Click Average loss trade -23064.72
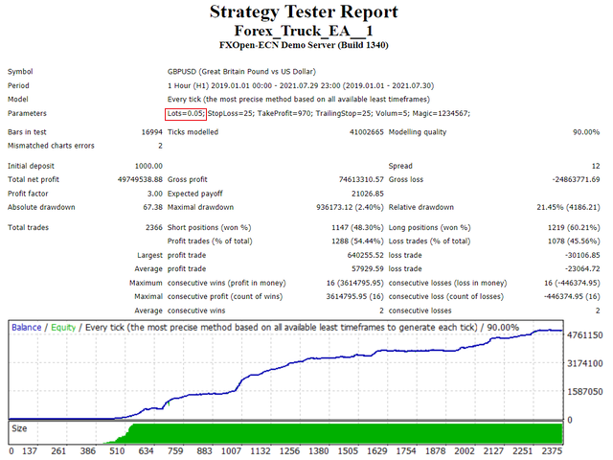Image resolution: width=613 pixels, height=460 pixels. click(582, 269)
